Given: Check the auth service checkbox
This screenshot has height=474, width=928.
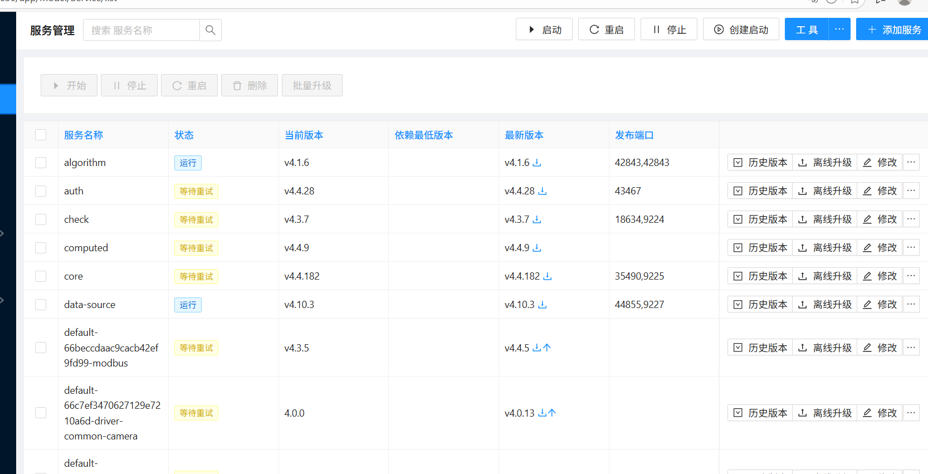Looking at the screenshot, I should [41, 191].
